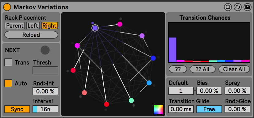Select the light blue node

149,83
